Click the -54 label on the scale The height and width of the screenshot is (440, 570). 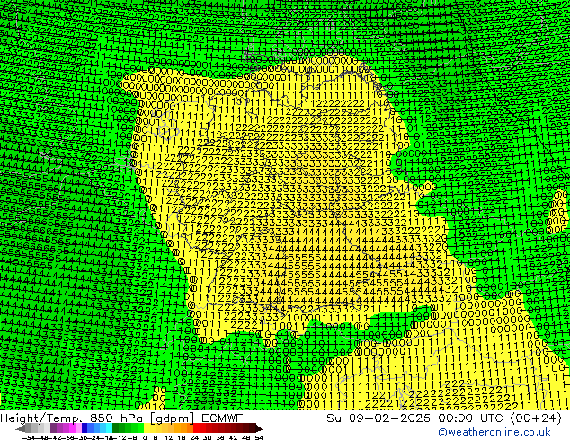[x=29, y=437]
